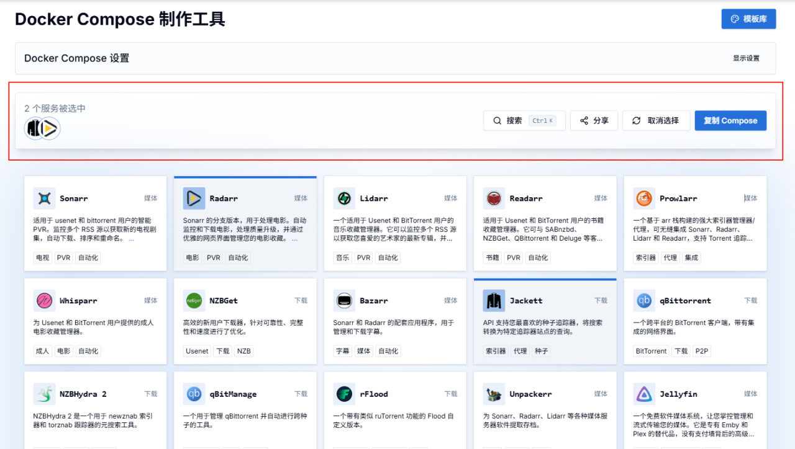This screenshot has height=449, width=795.
Task: Click the Unpackerr app icon
Action: (494, 394)
